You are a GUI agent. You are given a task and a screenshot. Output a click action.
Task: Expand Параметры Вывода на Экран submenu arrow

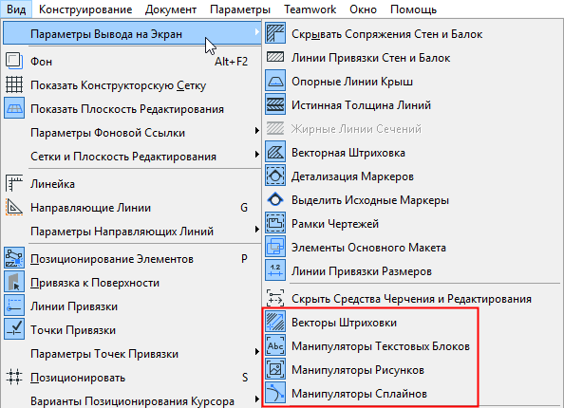click(256, 31)
